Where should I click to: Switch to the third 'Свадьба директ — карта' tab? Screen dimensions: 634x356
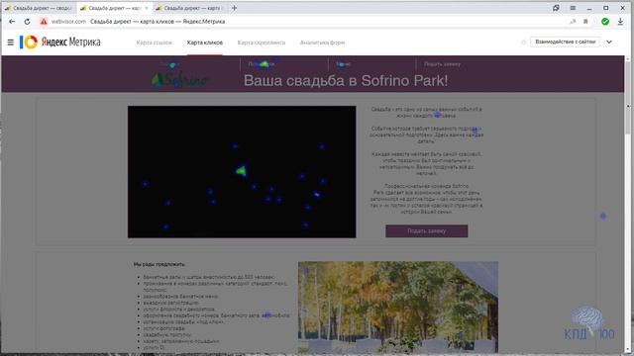click(x=190, y=8)
